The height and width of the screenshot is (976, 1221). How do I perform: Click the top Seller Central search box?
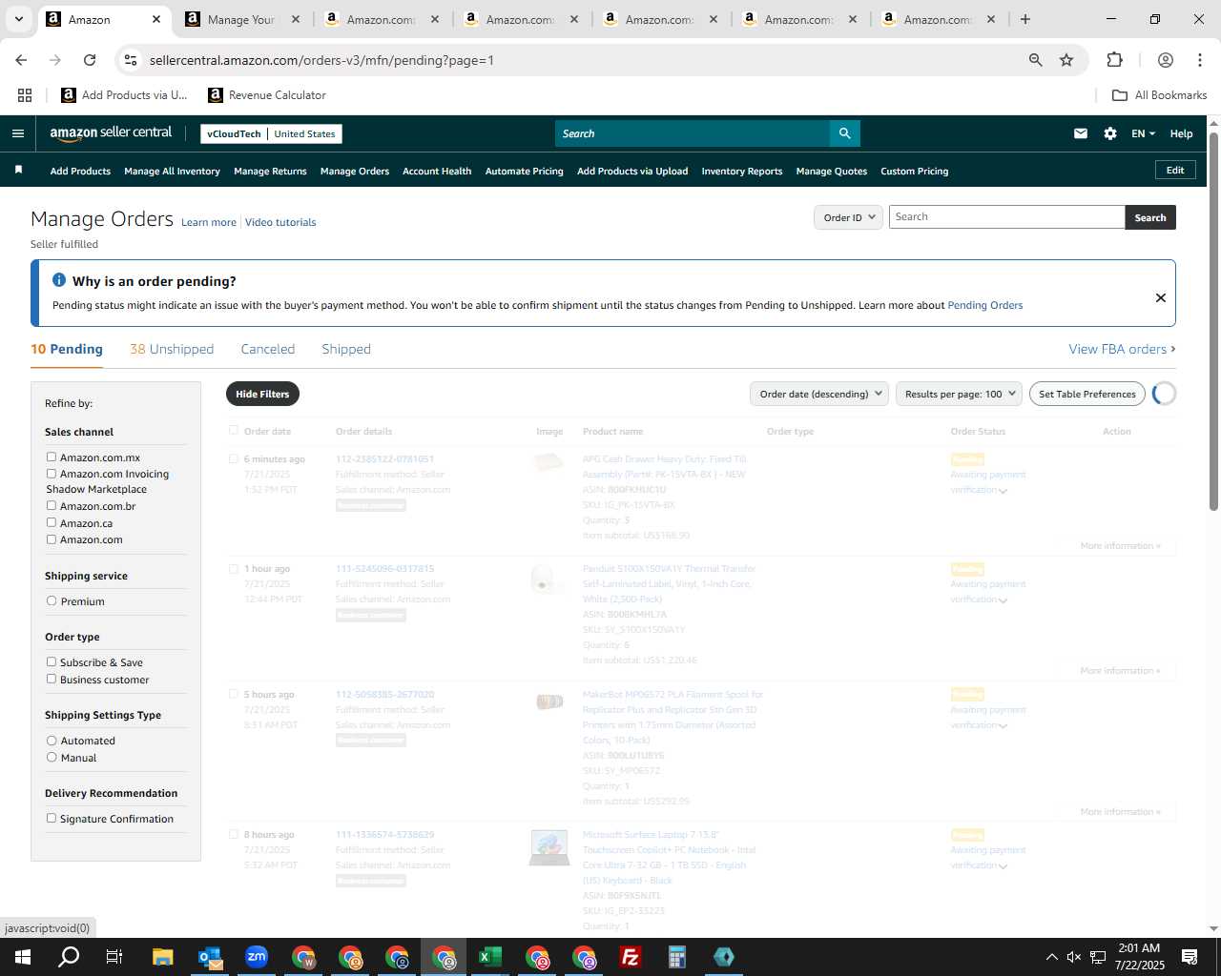pos(693,133)
